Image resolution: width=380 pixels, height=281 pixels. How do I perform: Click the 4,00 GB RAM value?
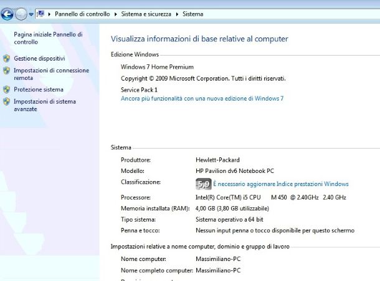pos(232,209)
